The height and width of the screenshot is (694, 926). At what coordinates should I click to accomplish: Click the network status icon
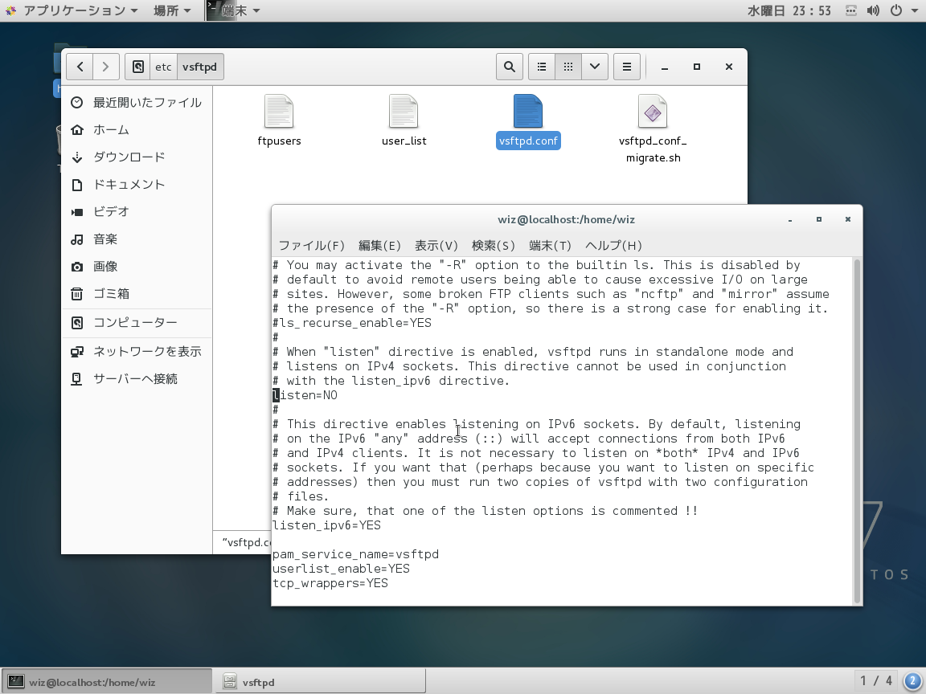[851, 10]
